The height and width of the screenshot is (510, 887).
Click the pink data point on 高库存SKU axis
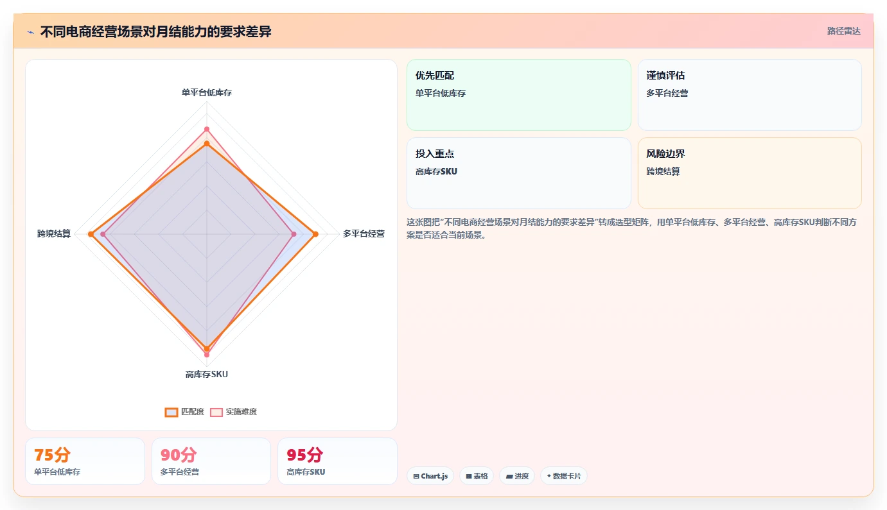coord(207,354)
